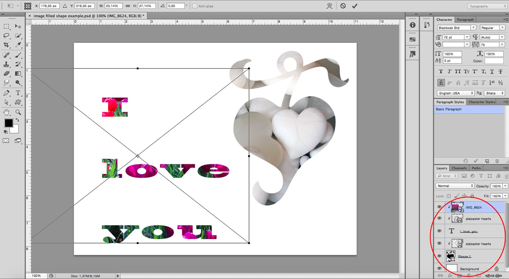Select the Zoom tool
This screenshot has height=279, width=509.
click(x=18, y=112)
